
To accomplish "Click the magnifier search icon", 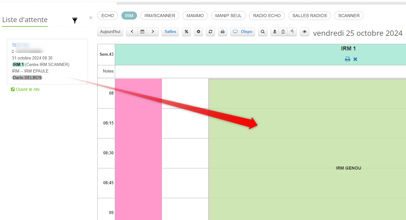I will tap(263, 32).
